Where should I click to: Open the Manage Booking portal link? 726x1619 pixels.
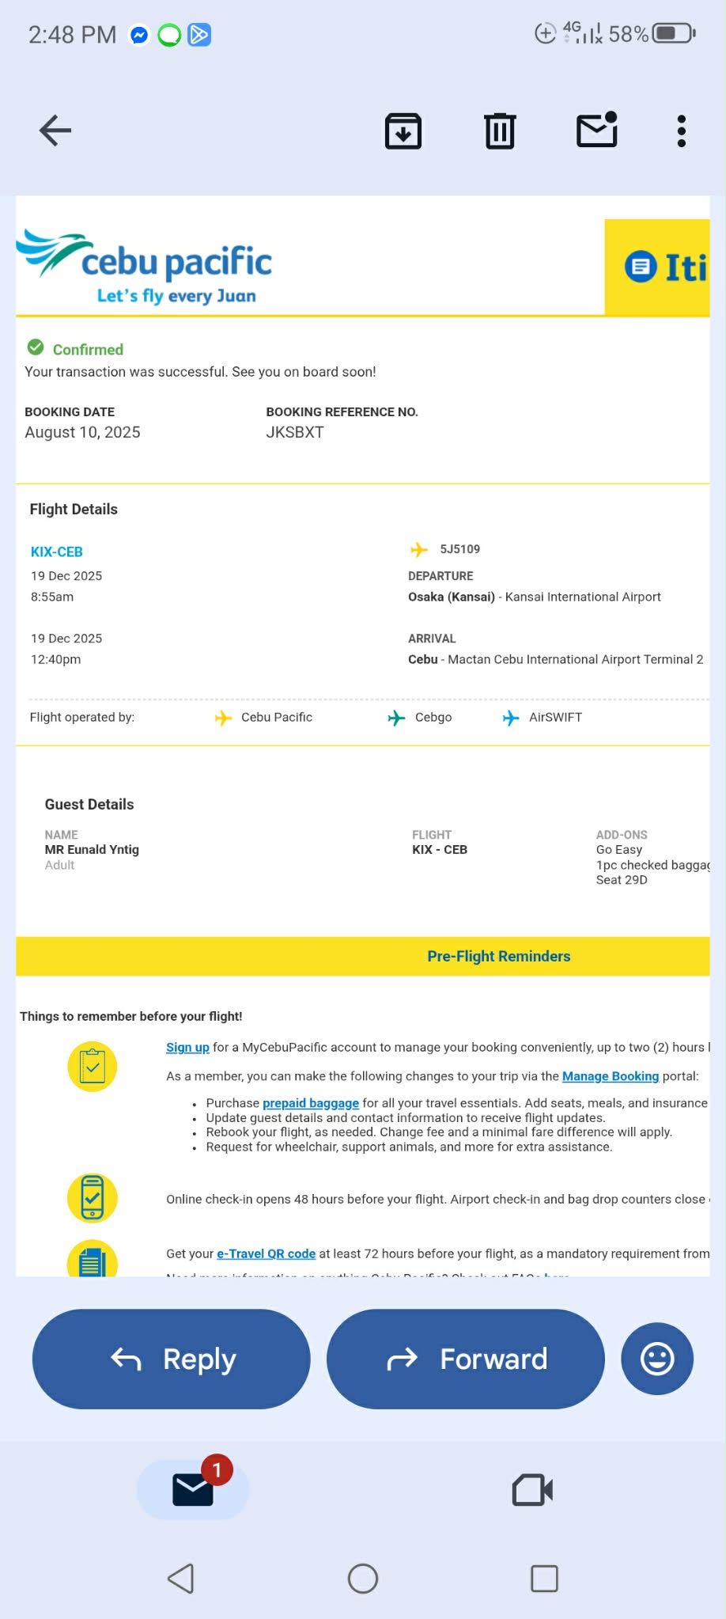(x=610, y=1076)
